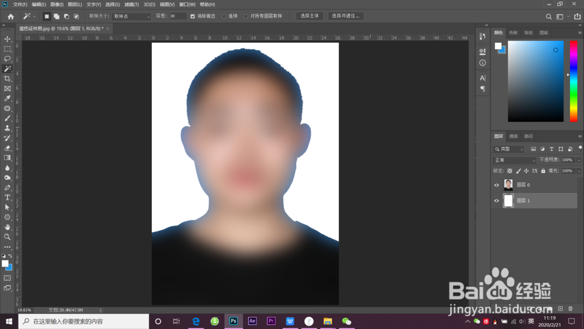Open the layer filter 类型 dropdown
The image size is (584, 329).
coord(509,149)
